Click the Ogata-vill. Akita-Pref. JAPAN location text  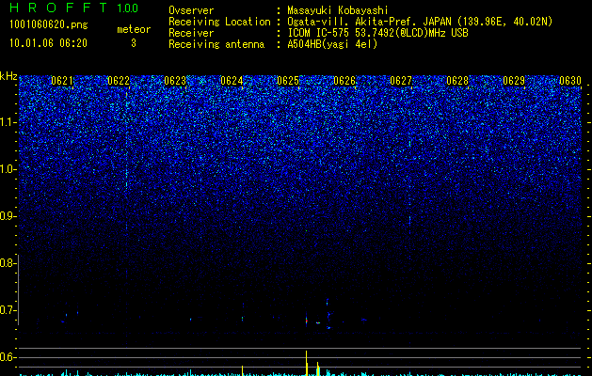point(420,22)
